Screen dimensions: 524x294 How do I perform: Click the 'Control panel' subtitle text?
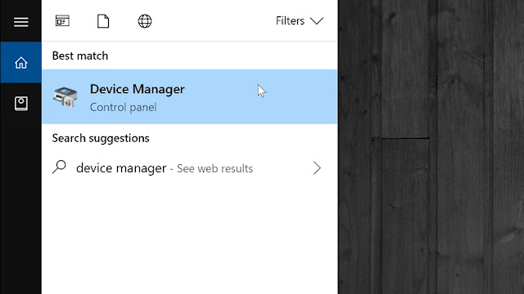123,107
